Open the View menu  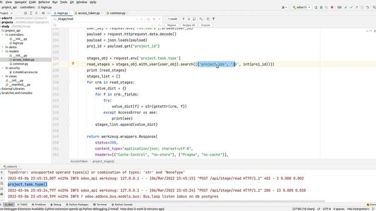click(9, 2)
